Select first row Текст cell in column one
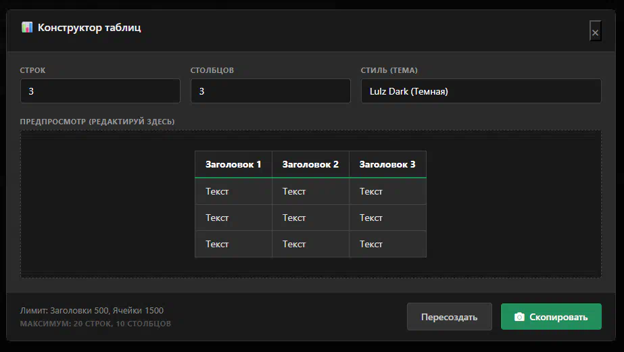The width and height of the screenshot is (624, 352). click(x=233, y=191)
